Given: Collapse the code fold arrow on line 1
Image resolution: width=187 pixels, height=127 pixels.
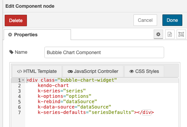Looking at the screenshot, I should tap(23, 80).
